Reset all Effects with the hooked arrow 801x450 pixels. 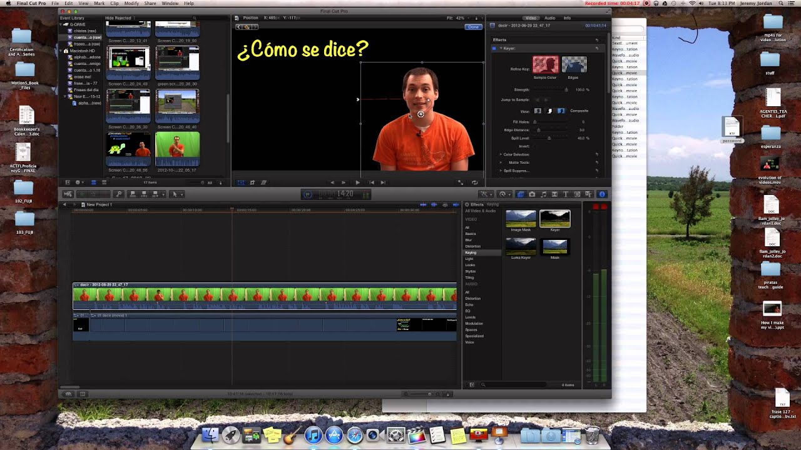597,40
